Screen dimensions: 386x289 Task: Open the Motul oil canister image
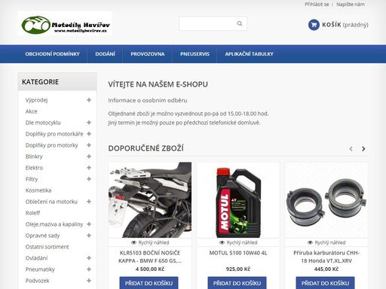(238, 200)
